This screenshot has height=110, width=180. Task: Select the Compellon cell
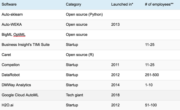click(x=11, y=65)
